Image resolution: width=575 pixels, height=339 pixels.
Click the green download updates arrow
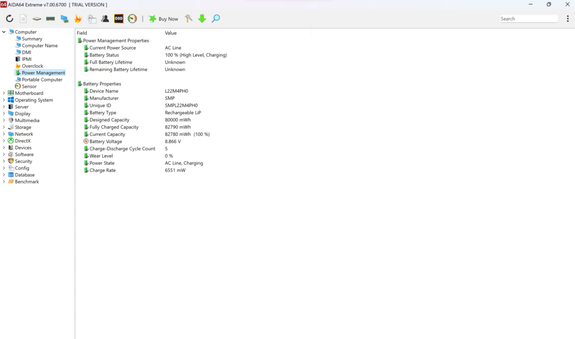[202, 19]
